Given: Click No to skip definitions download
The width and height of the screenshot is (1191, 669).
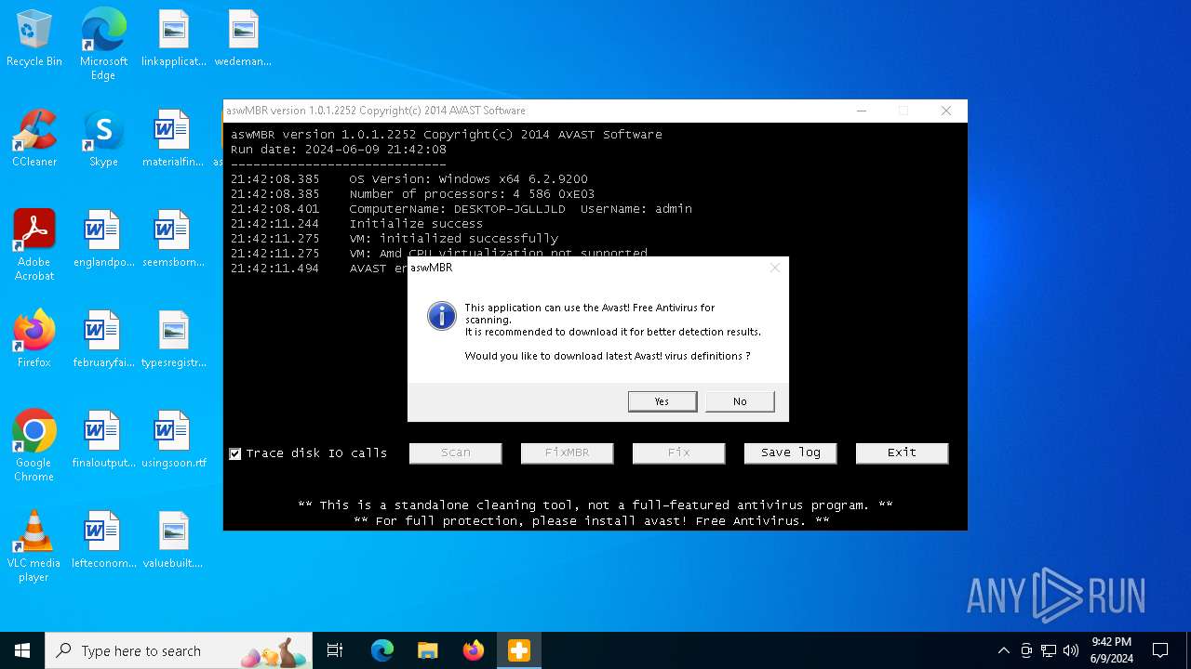Looking at the screenshot, I should (740, 401).
